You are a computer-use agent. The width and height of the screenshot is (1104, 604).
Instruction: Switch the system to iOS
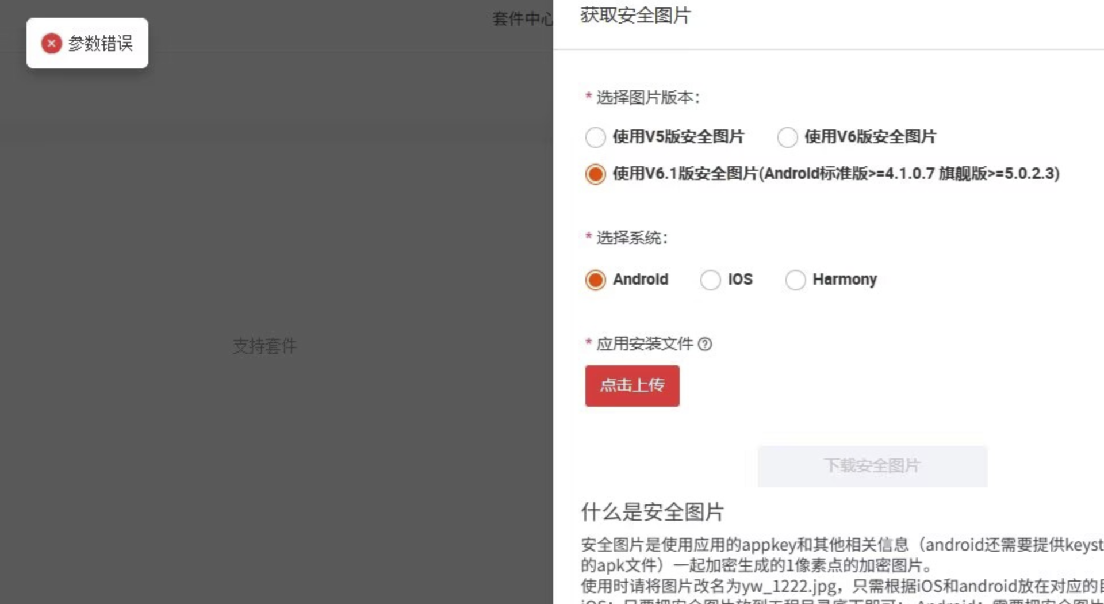click(x=711, y=280)
